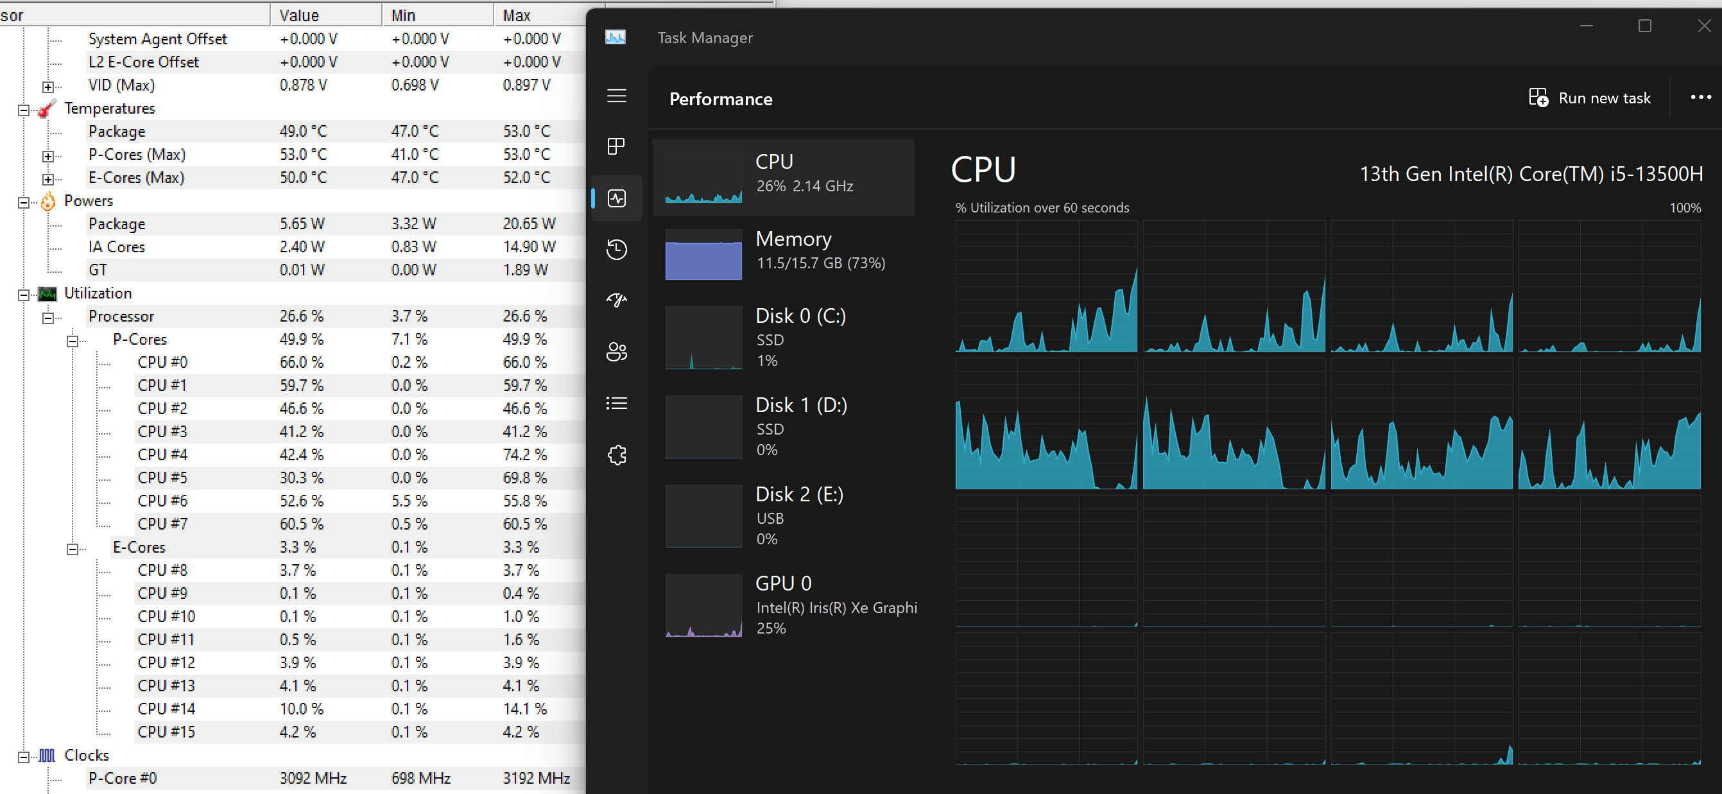The width and height of the screenshot is (1722, 794).
Task: Collapse the P-Cores utilization node
Action: click(72, 341)
